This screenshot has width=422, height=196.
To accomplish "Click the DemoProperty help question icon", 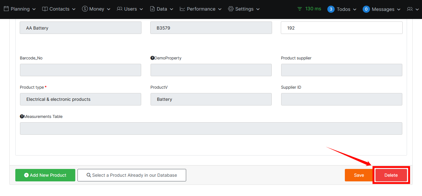I will 152,58.
